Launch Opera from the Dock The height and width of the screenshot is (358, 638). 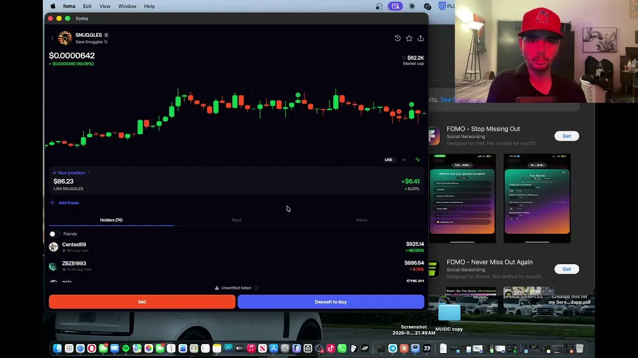tap(92, 349)
